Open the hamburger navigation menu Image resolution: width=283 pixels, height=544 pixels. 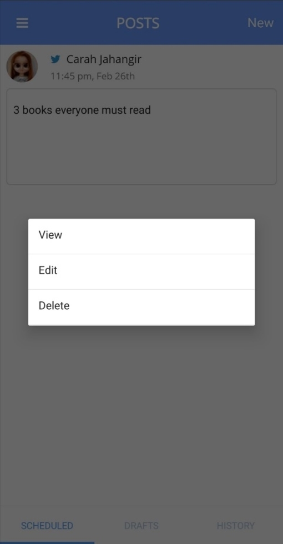click(x=22, y=23)
